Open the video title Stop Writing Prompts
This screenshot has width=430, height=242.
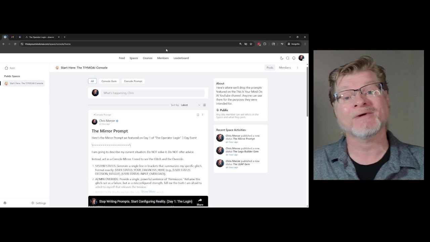(x=146, y=201)
